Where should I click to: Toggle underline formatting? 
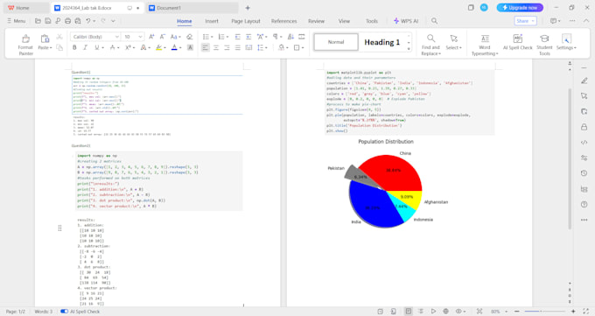(97, 47)
